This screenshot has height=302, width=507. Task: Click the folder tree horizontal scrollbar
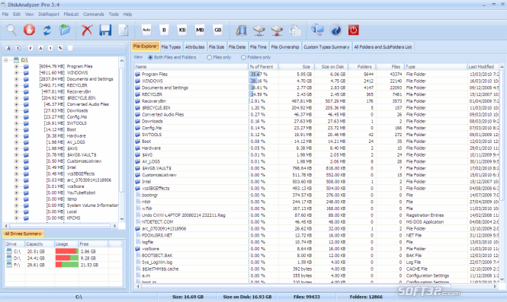pos(60,226)
